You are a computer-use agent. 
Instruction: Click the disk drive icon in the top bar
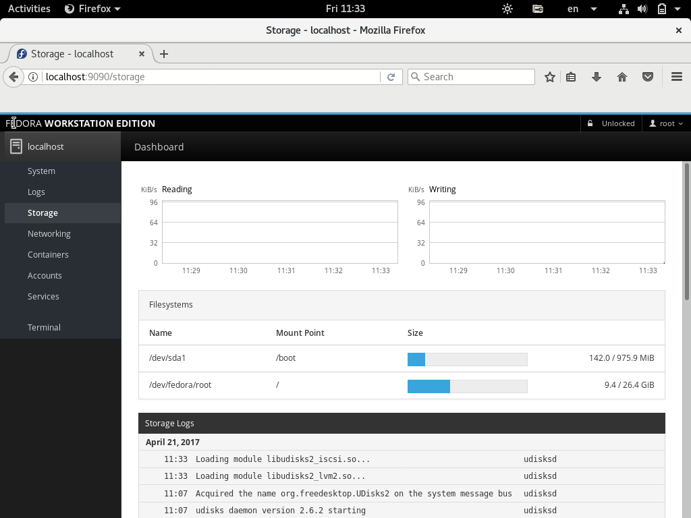point(538,9)
